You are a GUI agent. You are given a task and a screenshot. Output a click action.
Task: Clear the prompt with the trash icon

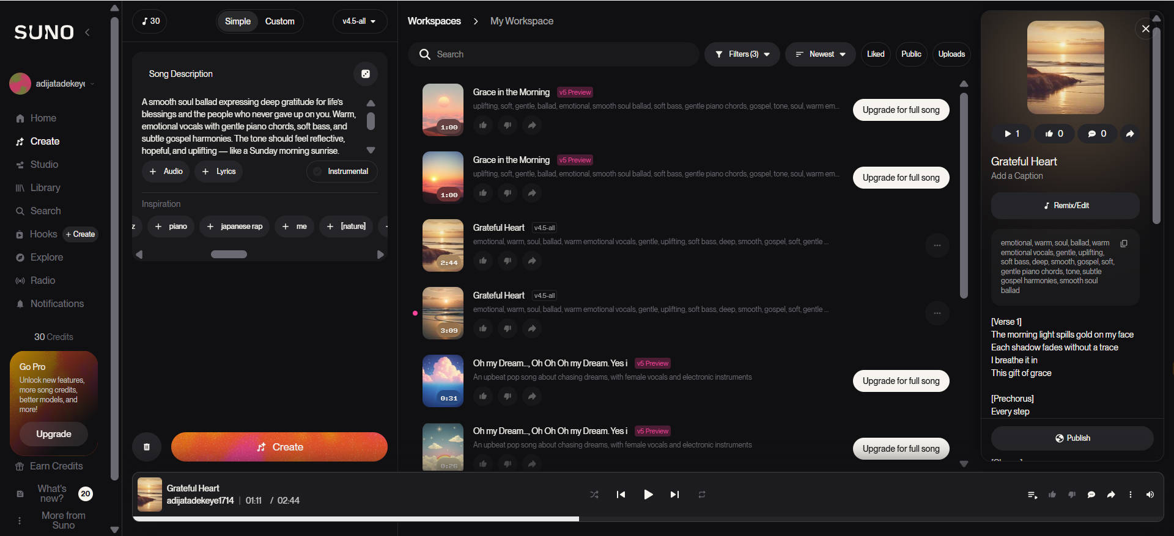(147, 447)
